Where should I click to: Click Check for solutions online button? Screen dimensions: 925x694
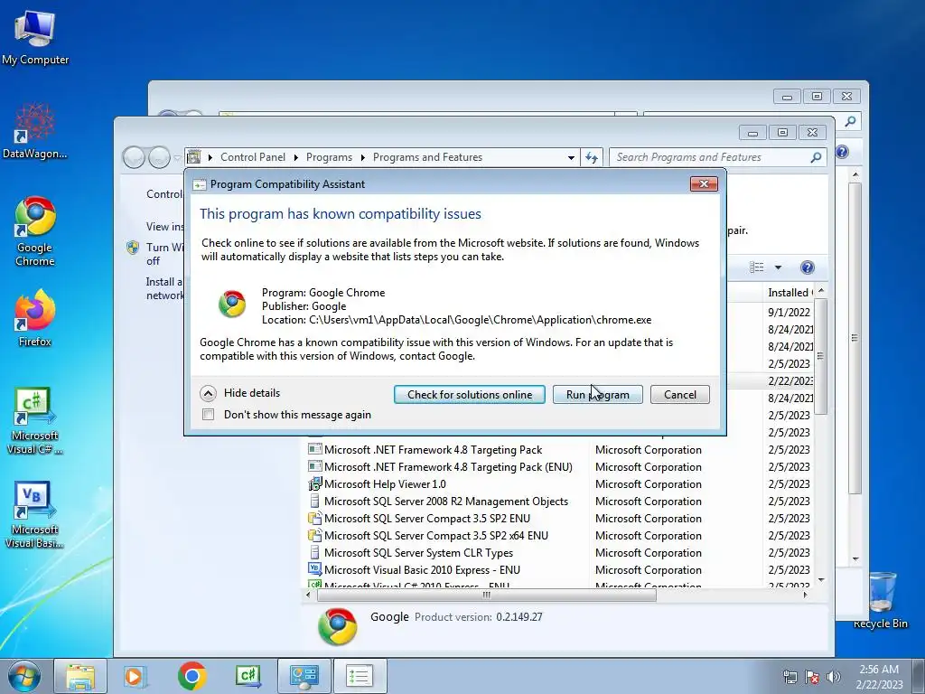(470, 394)
